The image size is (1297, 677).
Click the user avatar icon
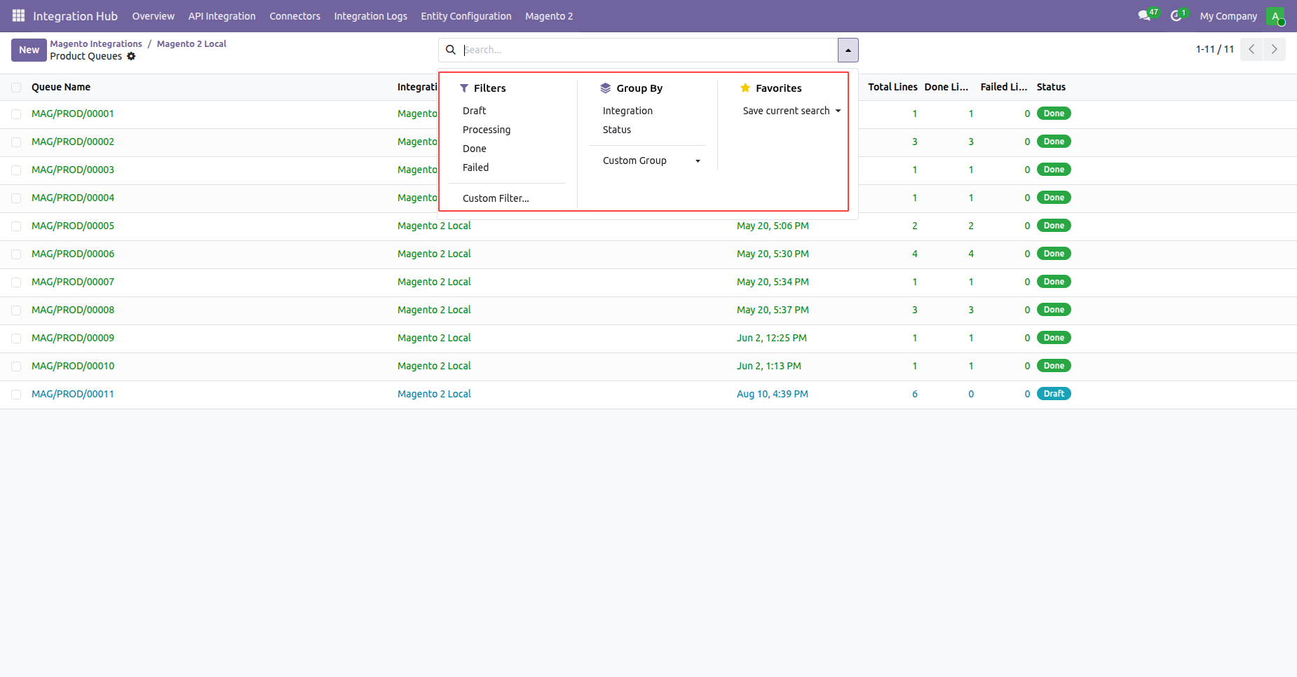pos(1275,15)
